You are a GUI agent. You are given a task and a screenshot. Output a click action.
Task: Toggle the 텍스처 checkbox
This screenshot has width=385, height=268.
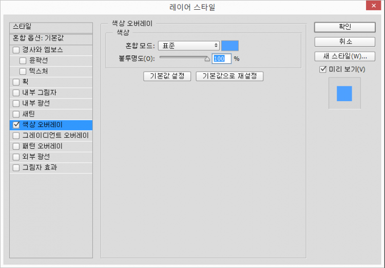click(x=23, y=71)
